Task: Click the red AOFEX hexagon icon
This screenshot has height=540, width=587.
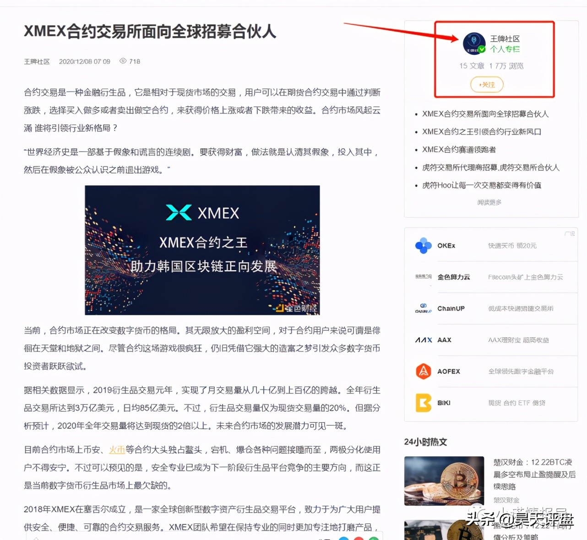Action: tap(423, 371)
